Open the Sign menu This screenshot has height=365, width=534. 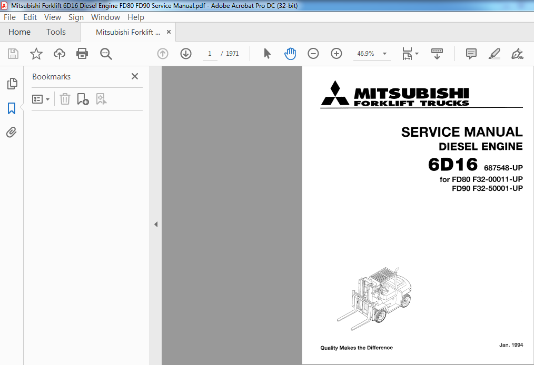point(76,17)
